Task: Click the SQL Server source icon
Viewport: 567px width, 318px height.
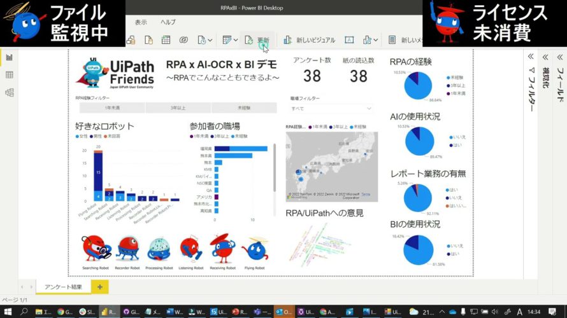Action: tap(148, 40)
